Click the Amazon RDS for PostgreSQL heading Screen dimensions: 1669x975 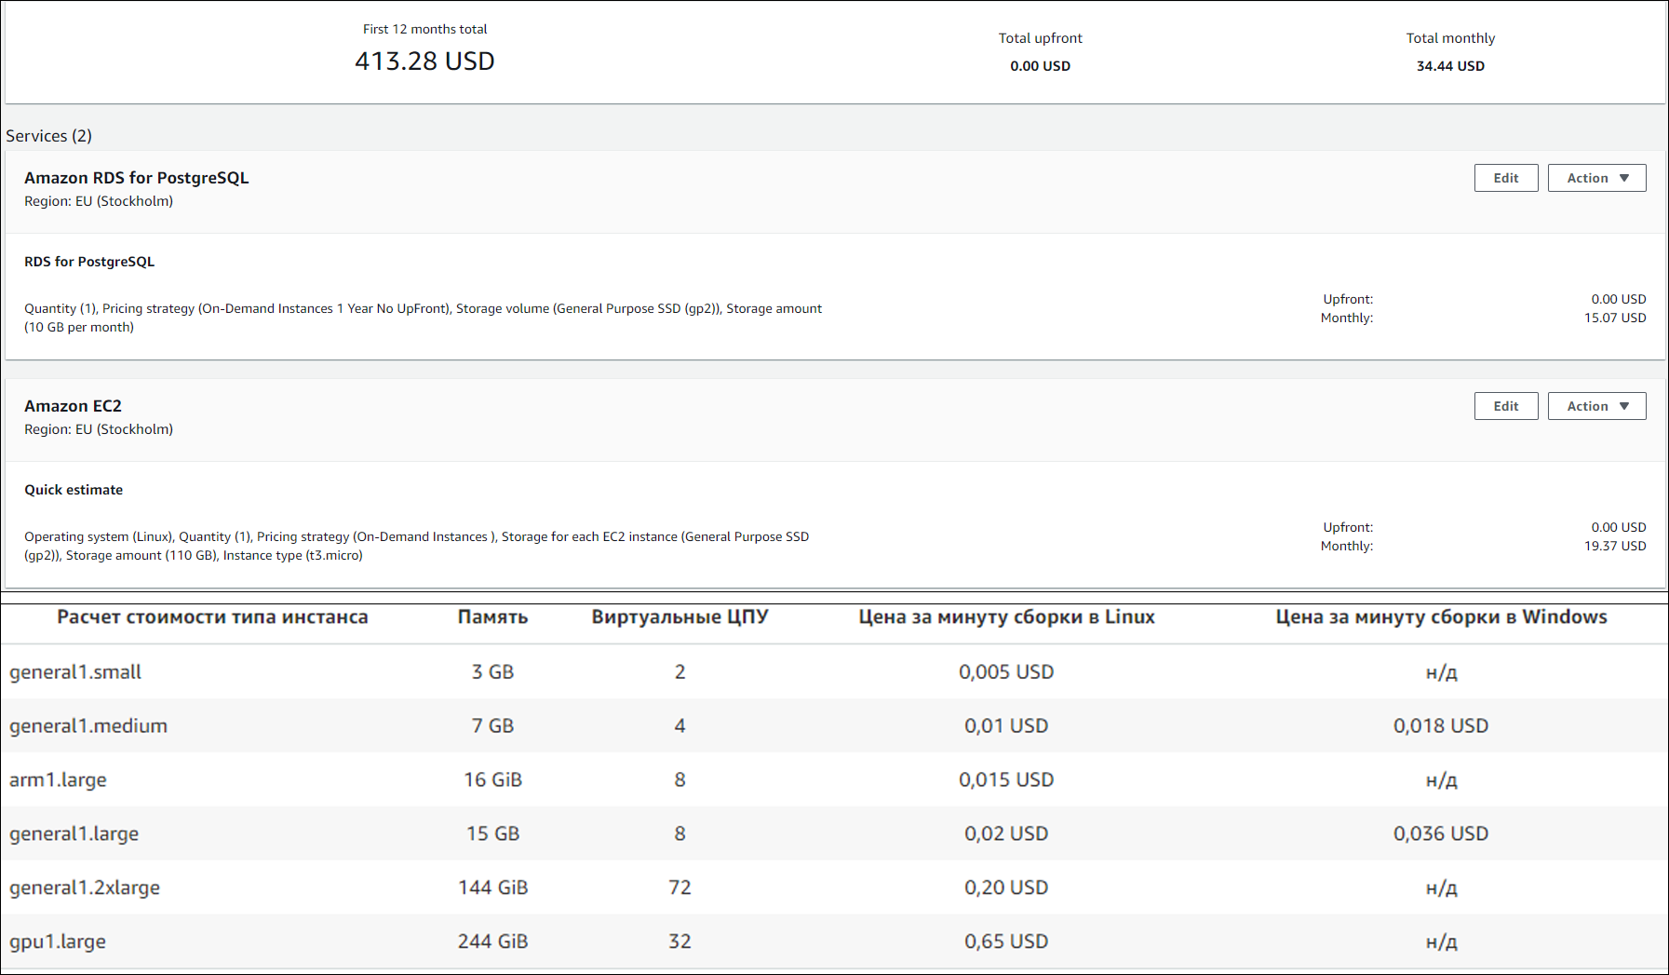[137, 178]
